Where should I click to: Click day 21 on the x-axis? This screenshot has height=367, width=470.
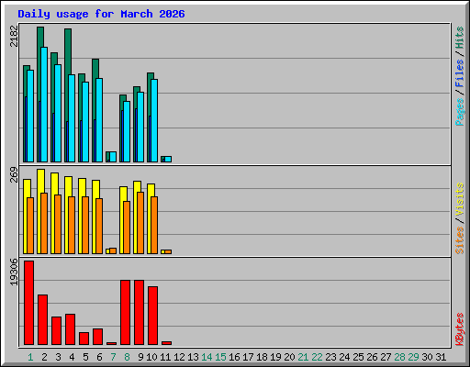303,357
